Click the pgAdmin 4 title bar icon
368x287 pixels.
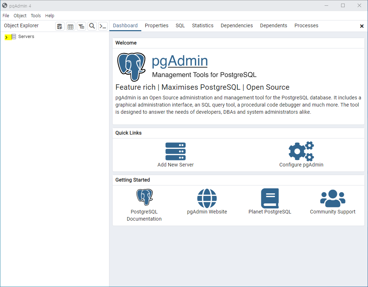tap(5, 5)
